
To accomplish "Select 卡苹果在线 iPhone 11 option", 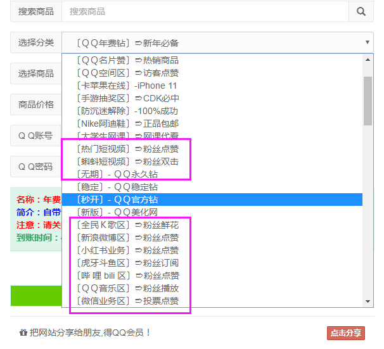I will click(127, 86).
